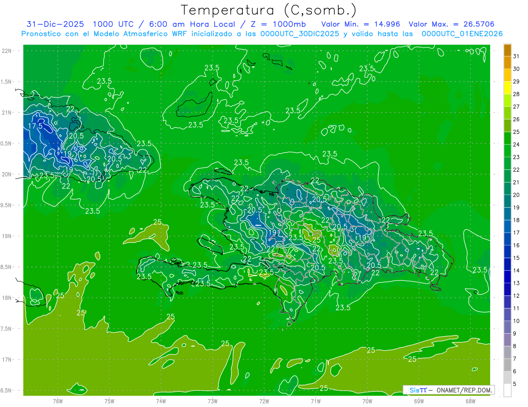Image resolution: width=528 pixels, height=407 pixels.
Task: Click the "1000 UTC" time in header
Action: click(x=114, y=24)
